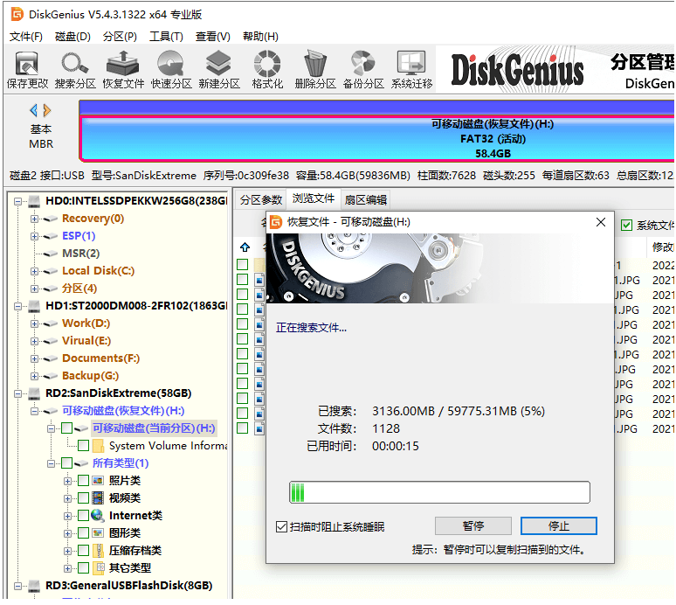
Task: Click the RD3 GeneralUSBFlashDisk disk icon
Action: click(x=34, y=586)
